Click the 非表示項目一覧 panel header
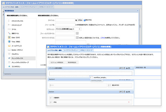Viewport: 166px width, 112px height. click(x=148, y=67)
